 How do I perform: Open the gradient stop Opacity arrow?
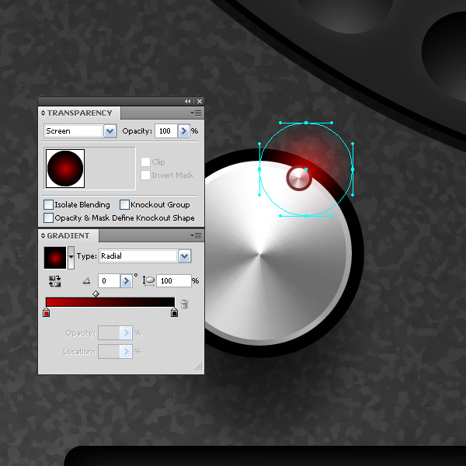[126, 333]
